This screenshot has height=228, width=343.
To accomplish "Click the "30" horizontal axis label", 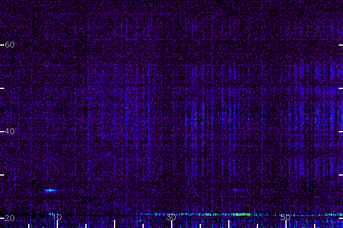I will (x=171, y=217).
